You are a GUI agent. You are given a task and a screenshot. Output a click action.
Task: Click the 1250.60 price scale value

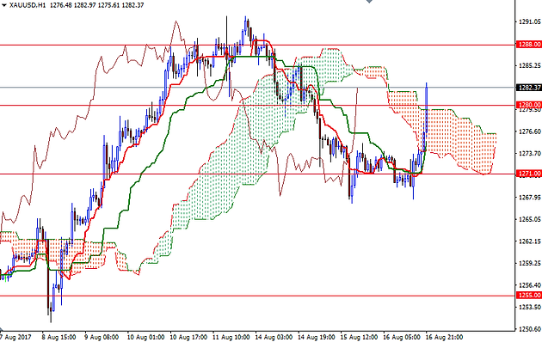530,329
